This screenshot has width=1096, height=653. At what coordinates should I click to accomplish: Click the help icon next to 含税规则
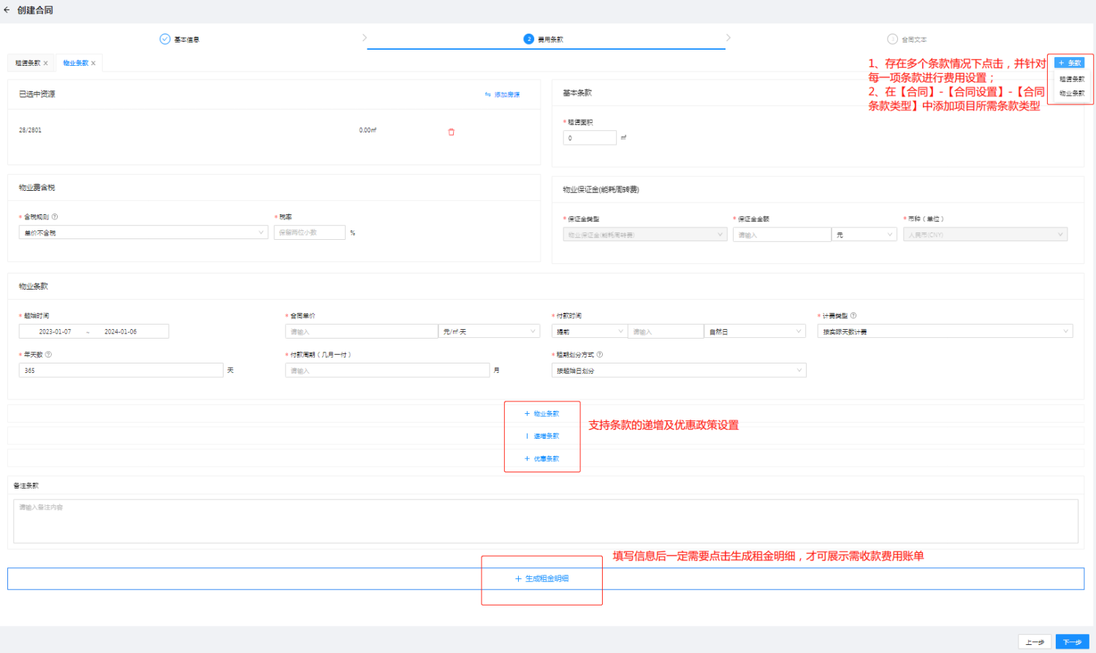tap(55, 217)
